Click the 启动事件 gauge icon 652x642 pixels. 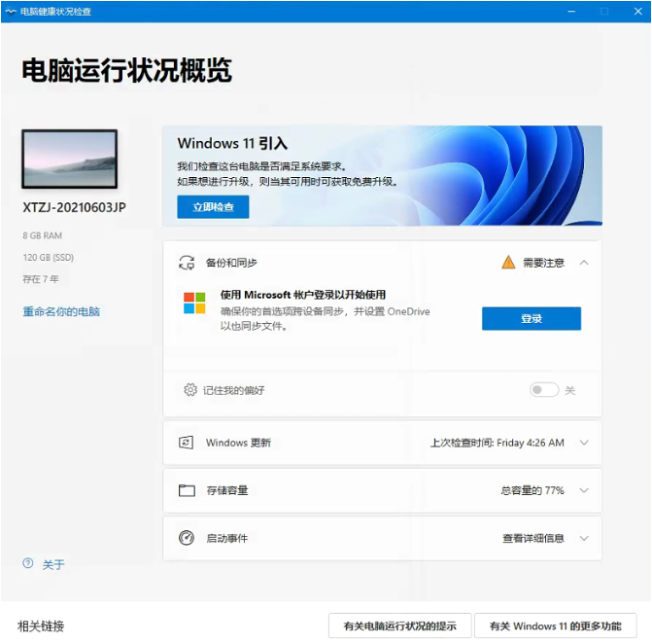pyautogui.click(x=187, y=538)
